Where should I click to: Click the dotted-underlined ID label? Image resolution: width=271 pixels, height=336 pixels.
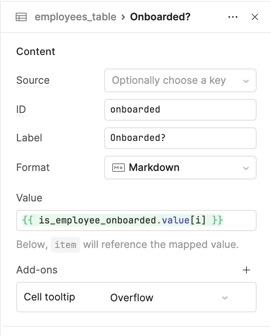point(21,110)
